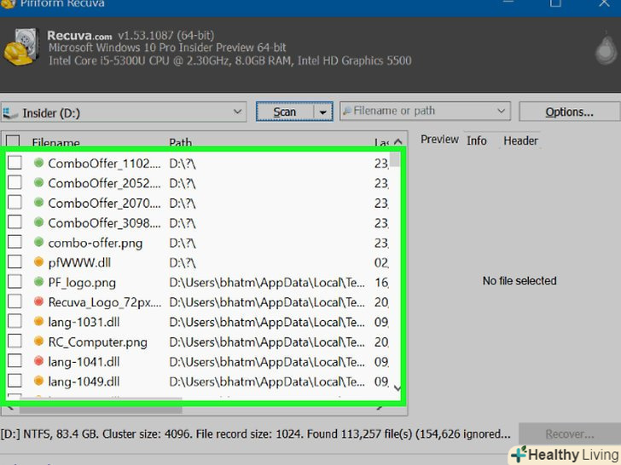
Task: Click the Recover button
Action: [570, 434]
